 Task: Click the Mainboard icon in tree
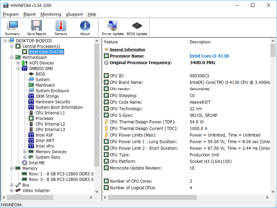[x=31, y=85]
